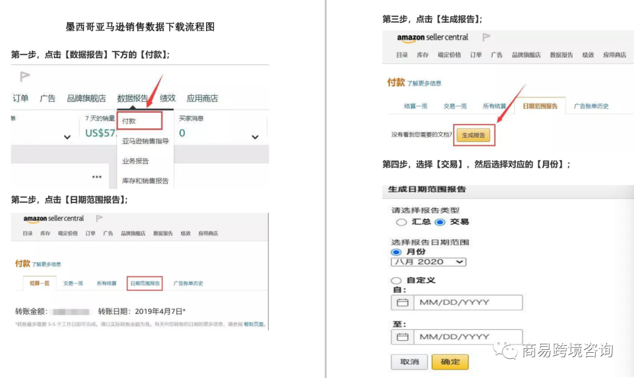Choose 业务报告 menu entry
The image size is (634, 378).
point(136,161)
